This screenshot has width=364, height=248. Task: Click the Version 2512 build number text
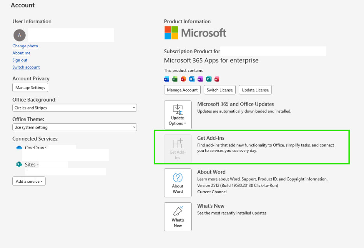point(238,186)
